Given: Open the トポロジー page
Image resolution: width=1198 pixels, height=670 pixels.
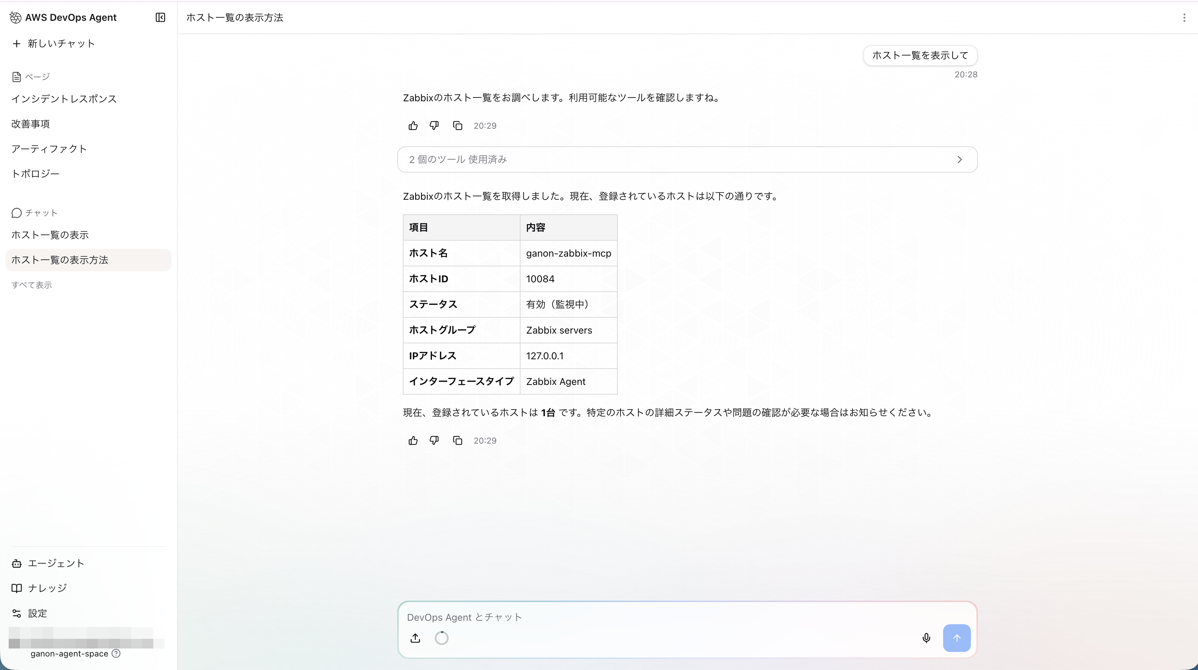Looking at the screenshot, I should 35,174.
